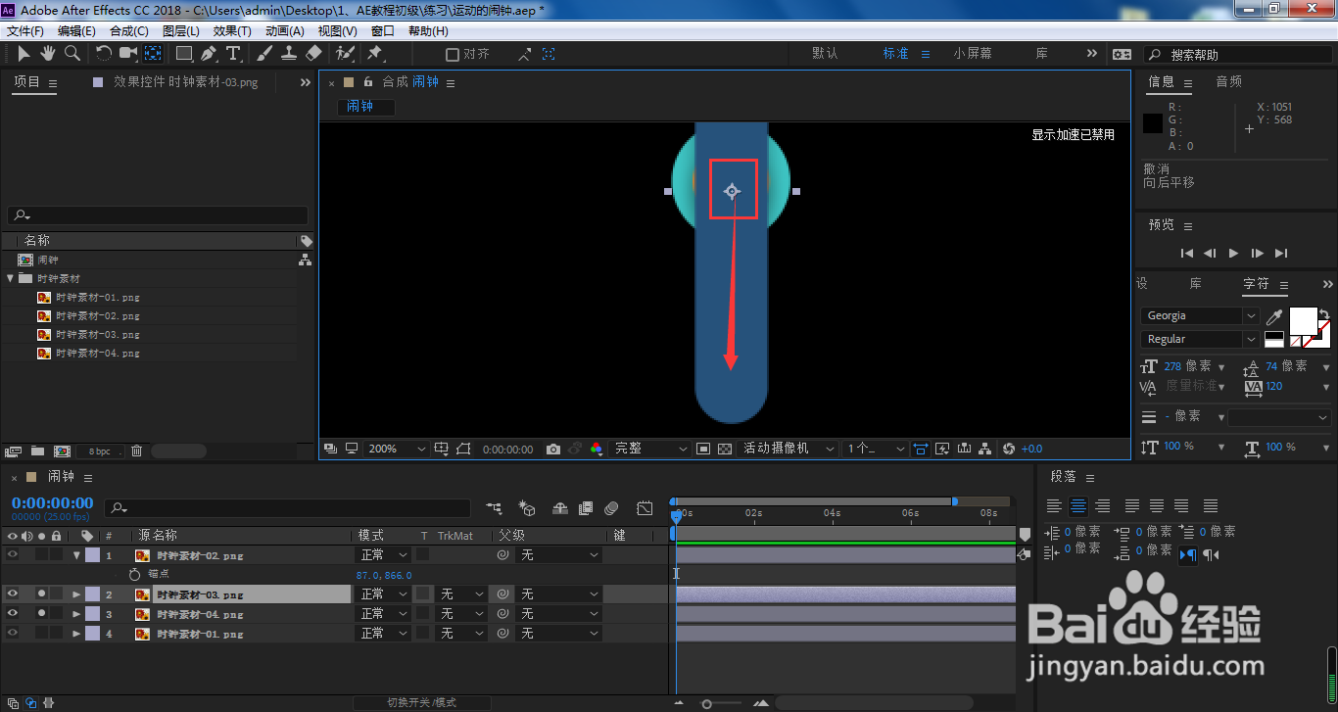Enable motion blur for all layers

611,508
